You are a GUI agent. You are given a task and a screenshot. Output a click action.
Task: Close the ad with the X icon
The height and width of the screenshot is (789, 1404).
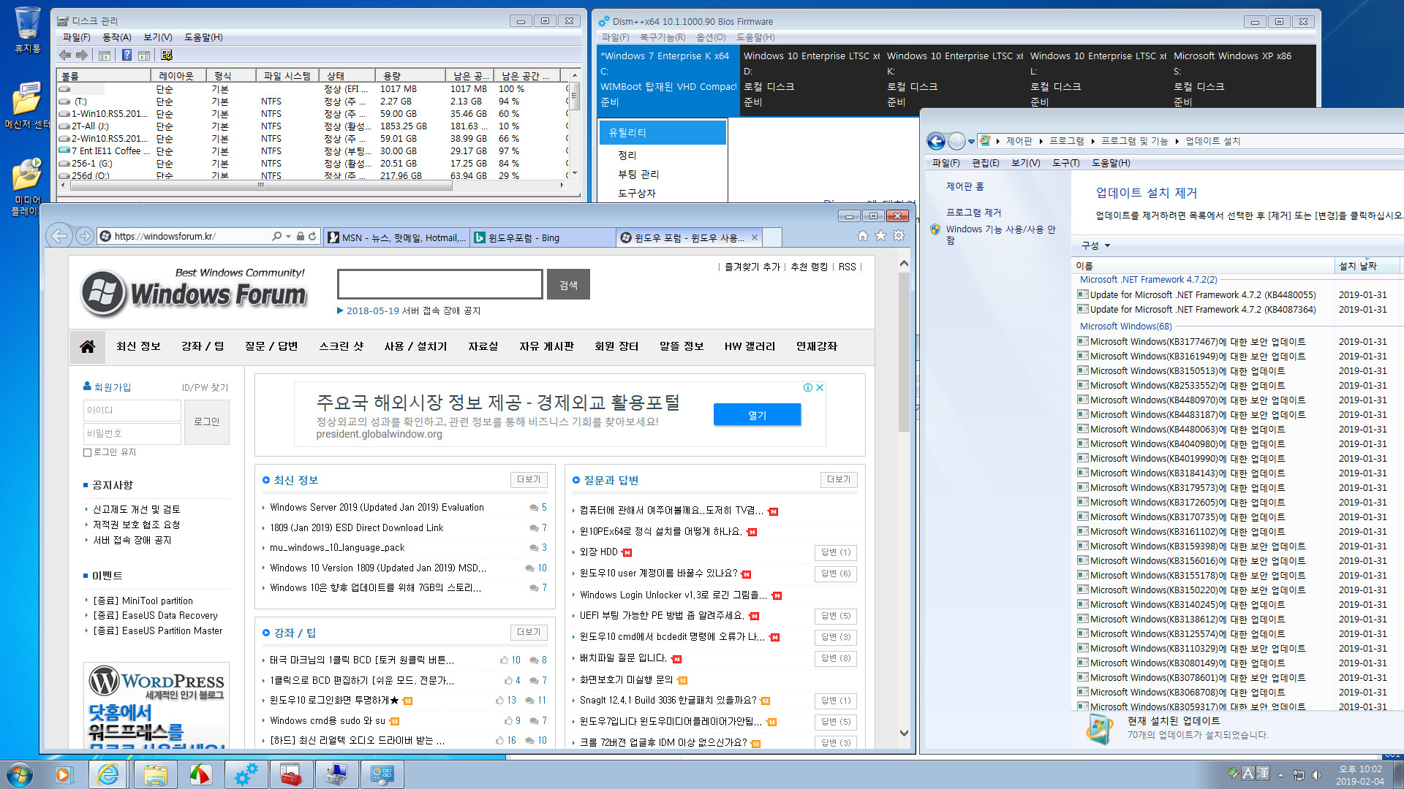(x=820, y=388)
